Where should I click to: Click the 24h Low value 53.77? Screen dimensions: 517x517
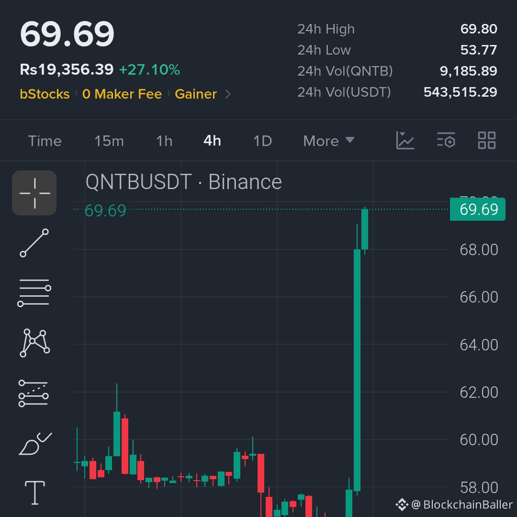pyautogui.click(x=479, y=50)
